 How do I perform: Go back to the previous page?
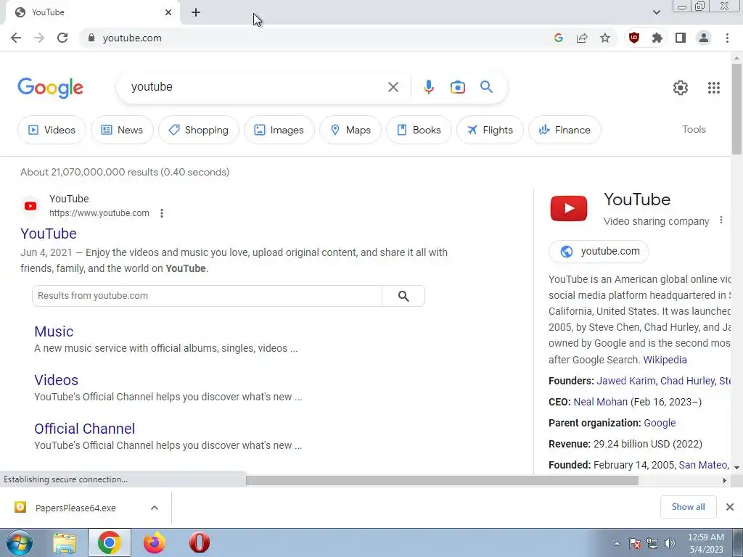coord(16,38)
